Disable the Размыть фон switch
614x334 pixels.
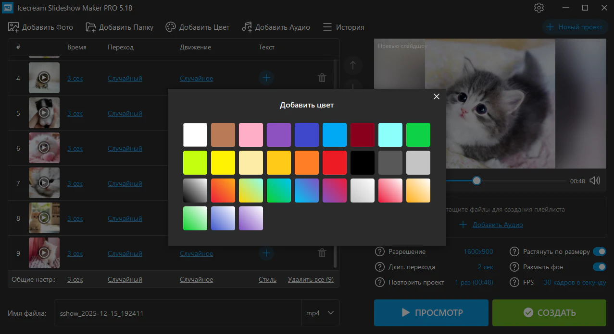pyautogui.click(x=599, y=267)
